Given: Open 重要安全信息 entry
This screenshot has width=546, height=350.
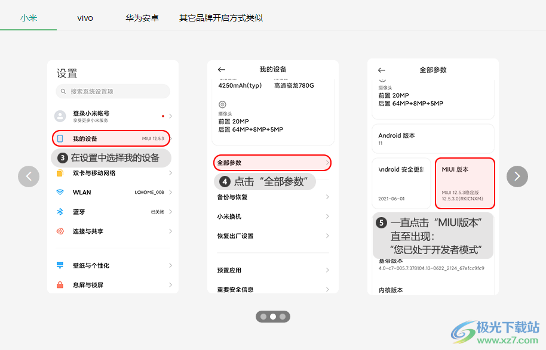Looking at the screenshot, I should click(273, 289).
